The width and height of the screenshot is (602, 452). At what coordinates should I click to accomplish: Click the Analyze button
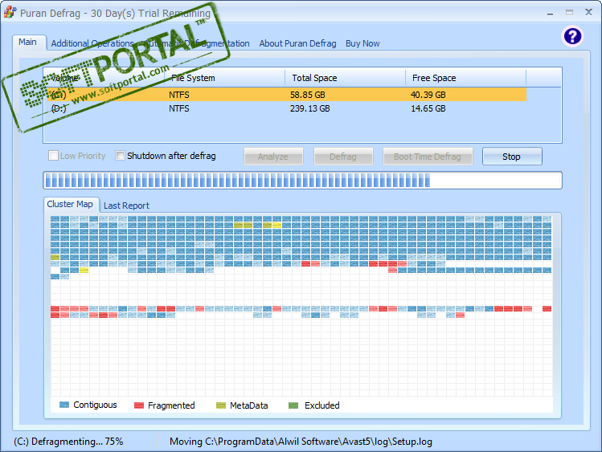click(273, 157)
